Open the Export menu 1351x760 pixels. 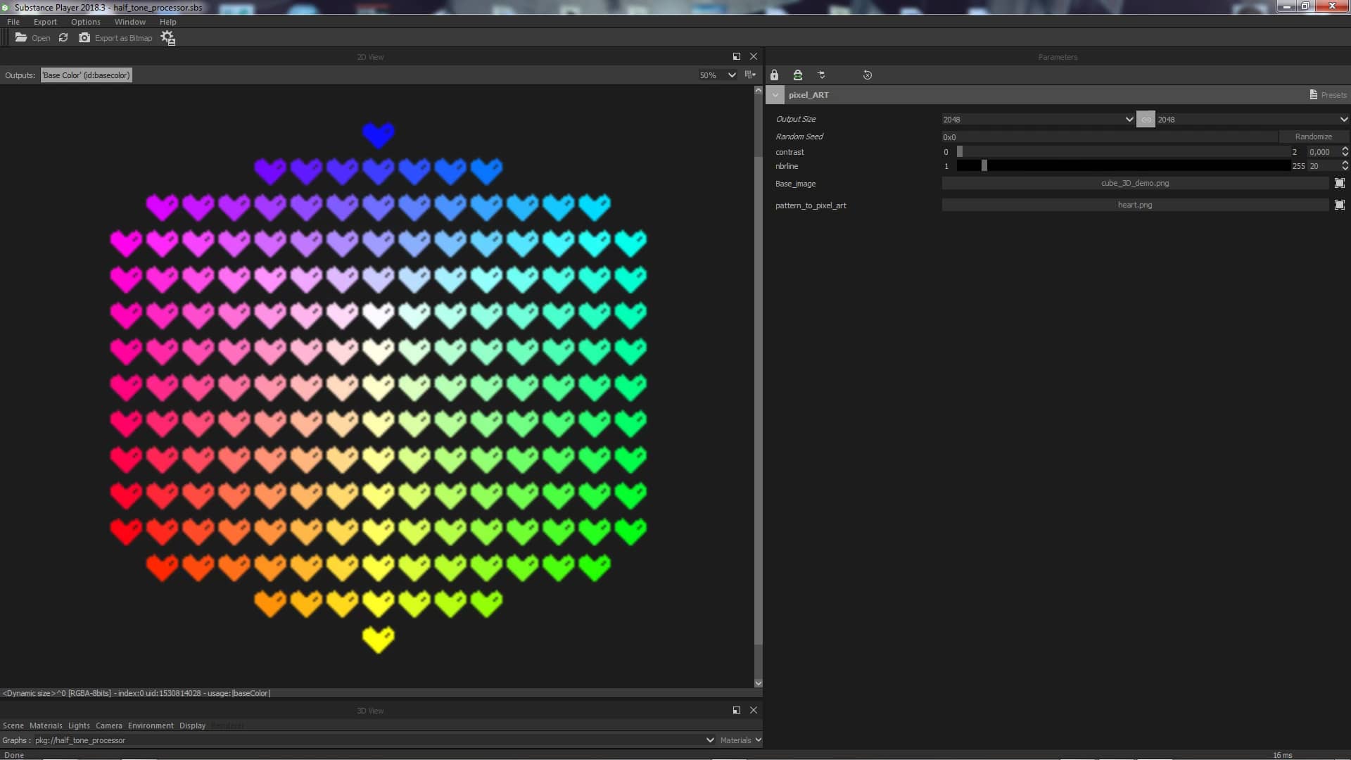45,22
